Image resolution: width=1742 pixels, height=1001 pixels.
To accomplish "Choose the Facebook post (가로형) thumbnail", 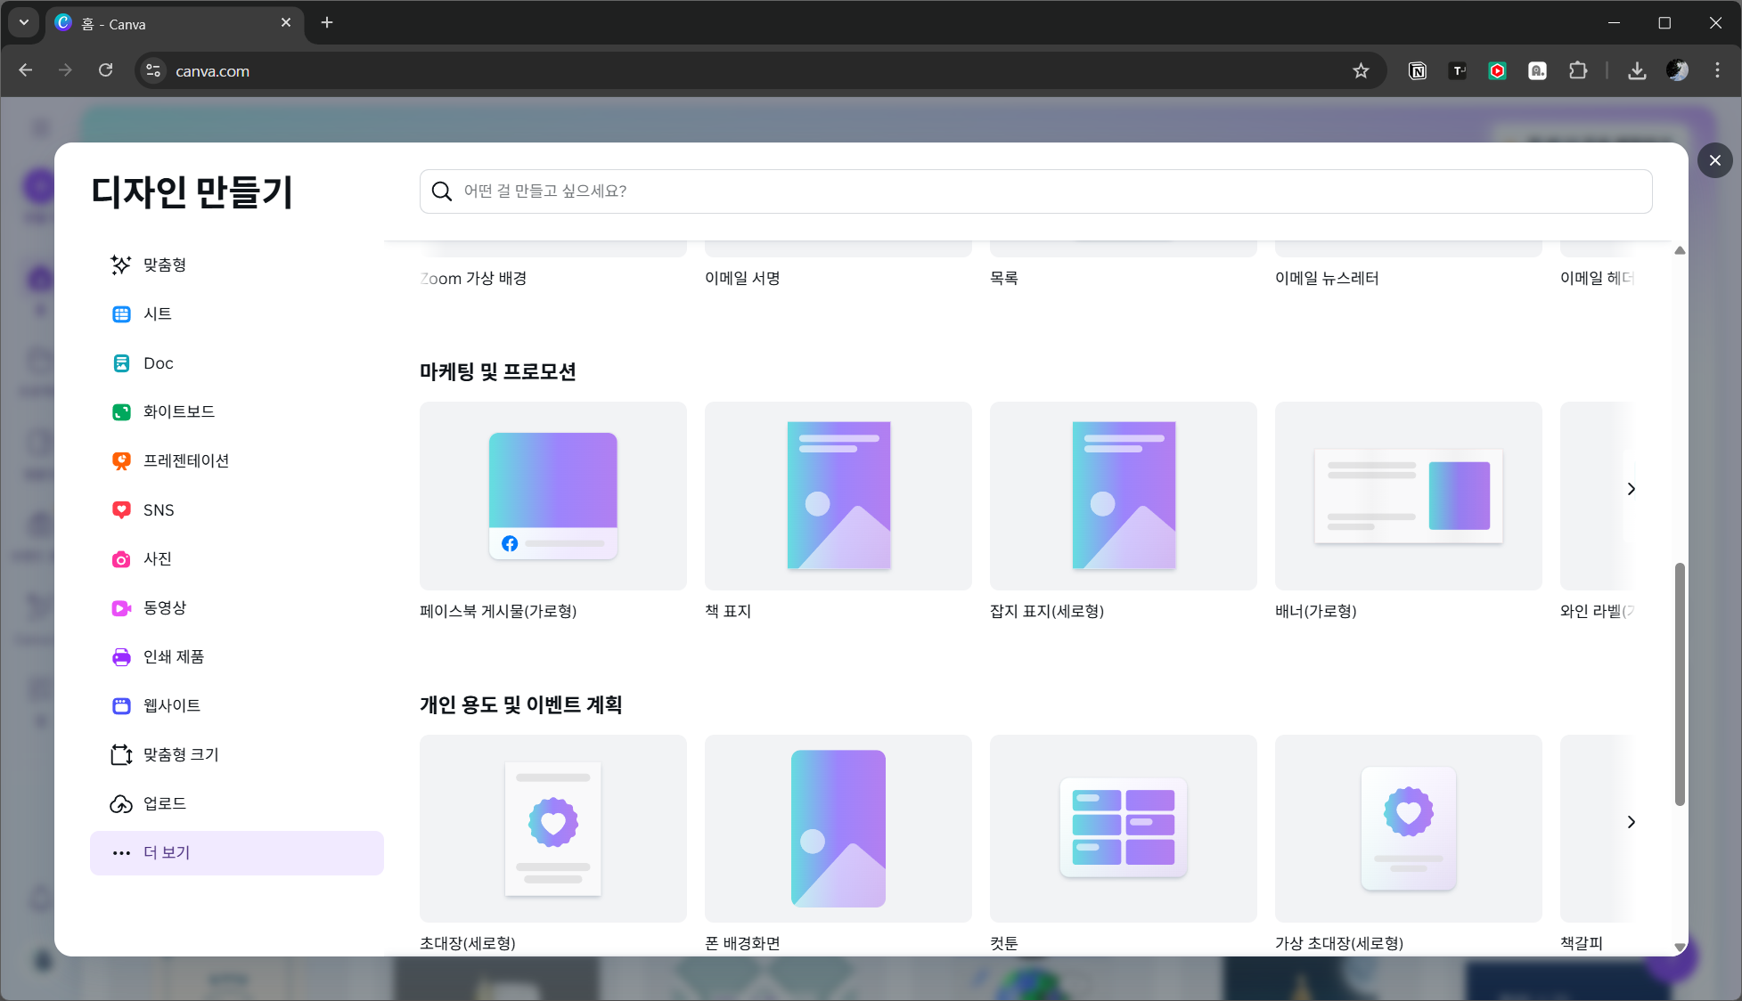I will [552, 496].
